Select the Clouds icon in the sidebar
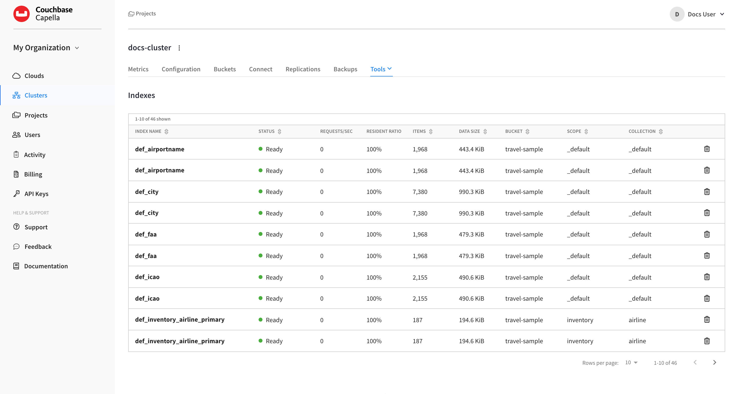The image size is (738, 394). click(16, 75)
